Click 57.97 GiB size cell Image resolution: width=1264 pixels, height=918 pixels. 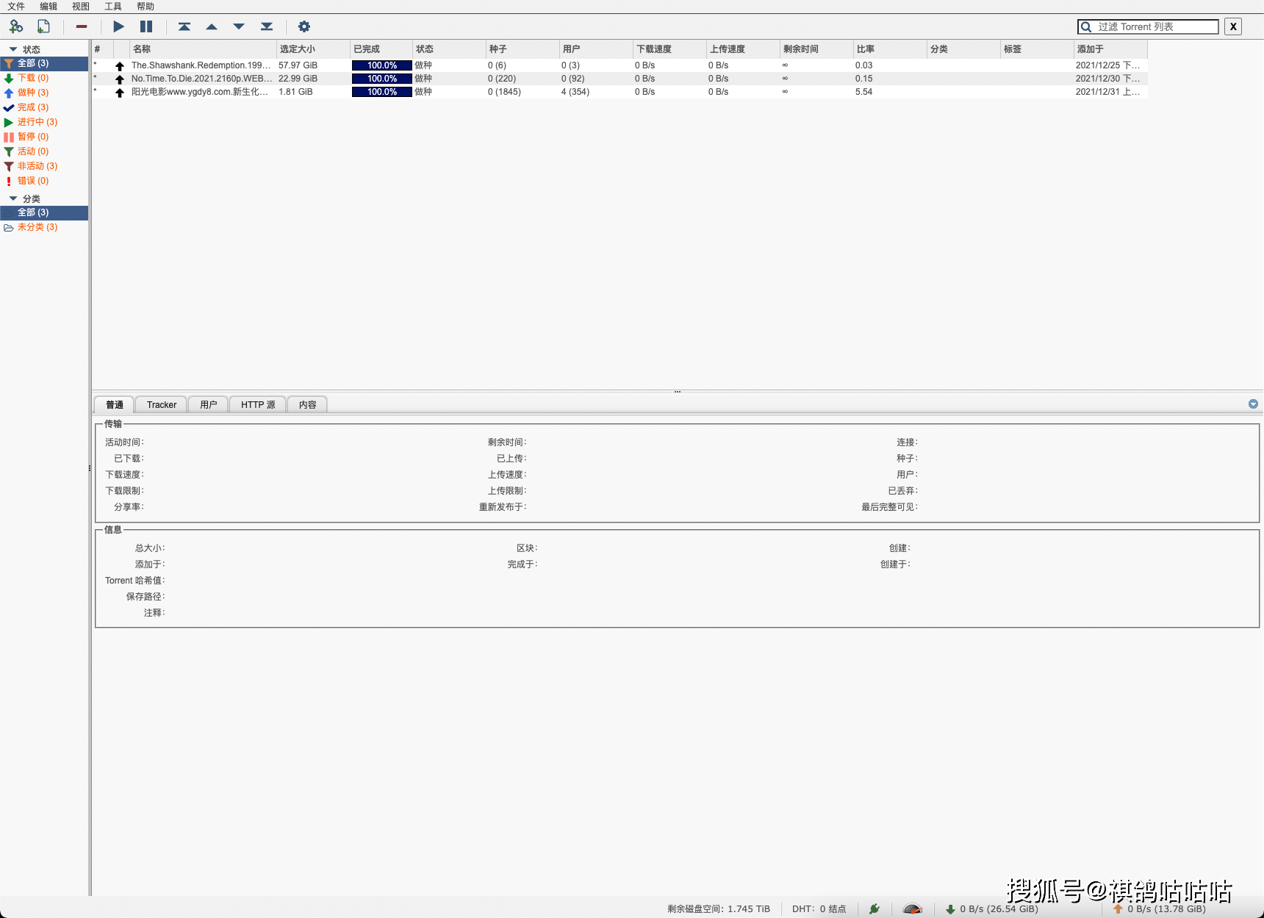click(298, 65)
